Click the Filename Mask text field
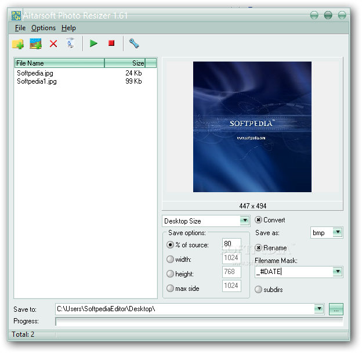 294,272
